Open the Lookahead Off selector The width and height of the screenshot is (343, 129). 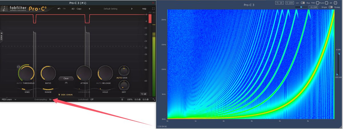(x=92, y=100)
